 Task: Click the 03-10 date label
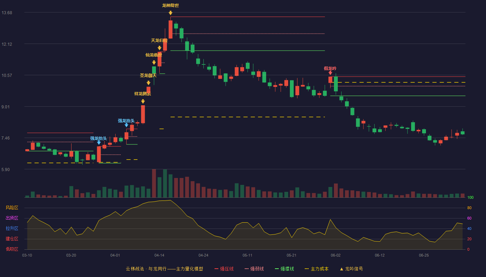click(27, 255)
